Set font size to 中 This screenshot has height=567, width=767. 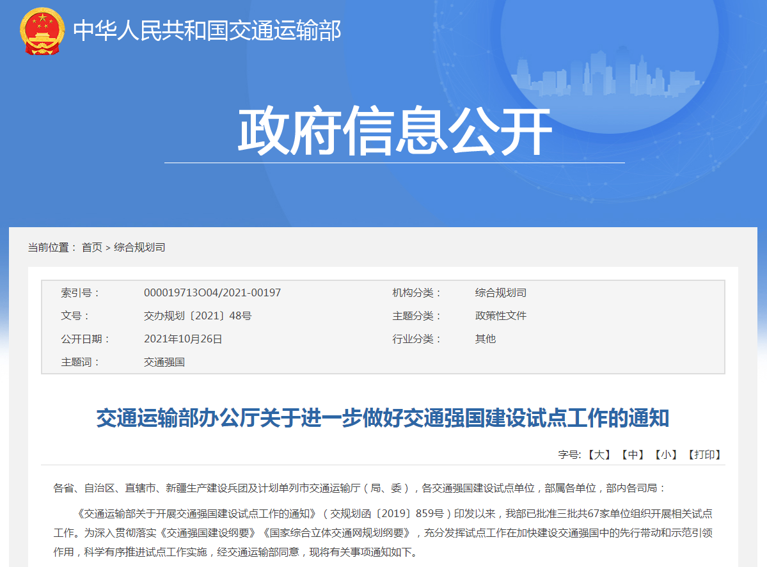coord(633,455)
